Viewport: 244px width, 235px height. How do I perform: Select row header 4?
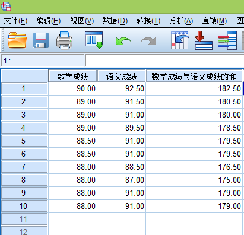coord(24,128)
